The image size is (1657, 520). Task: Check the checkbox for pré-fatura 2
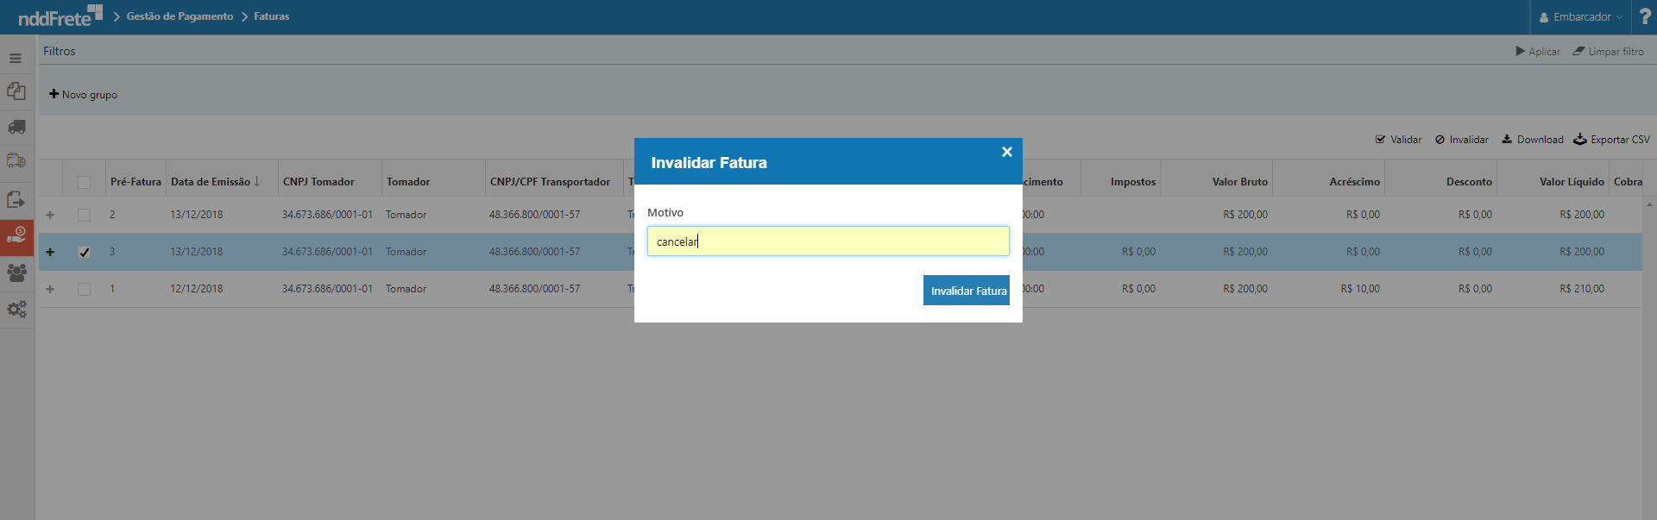point(84,215)
